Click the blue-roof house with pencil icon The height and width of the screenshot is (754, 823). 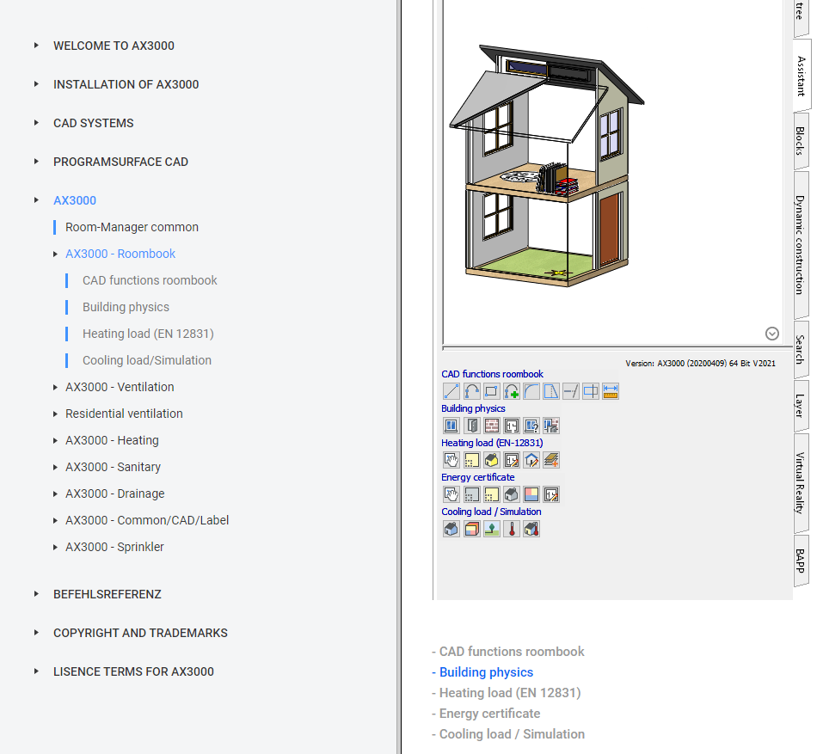tap(531, 460)
